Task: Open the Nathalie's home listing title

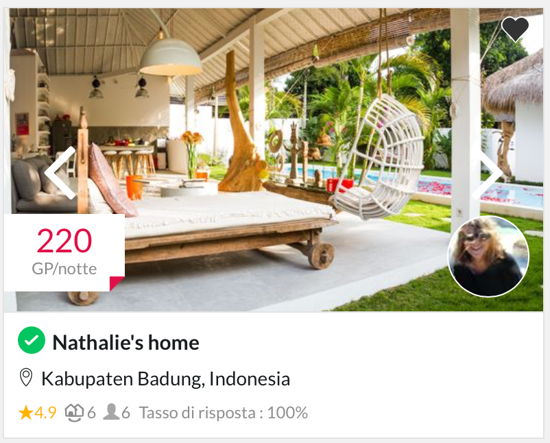Action: (126, 342)
